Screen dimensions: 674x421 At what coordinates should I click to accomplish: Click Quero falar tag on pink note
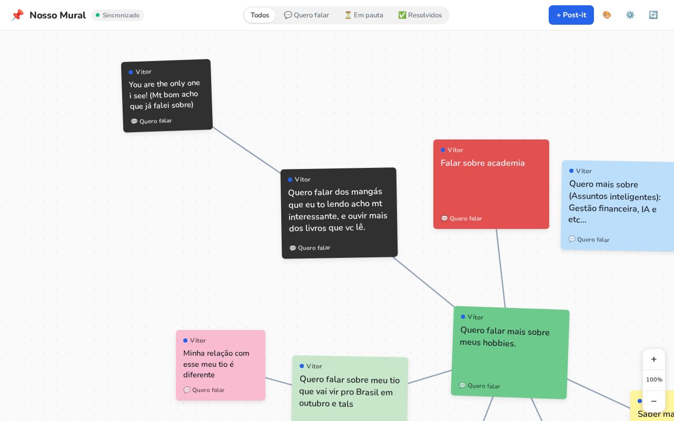(204, 390)
